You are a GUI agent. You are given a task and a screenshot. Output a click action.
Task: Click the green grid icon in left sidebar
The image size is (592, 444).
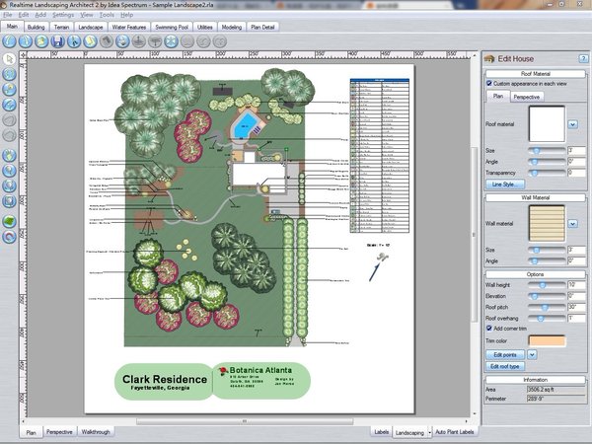(x=9, y=221)
